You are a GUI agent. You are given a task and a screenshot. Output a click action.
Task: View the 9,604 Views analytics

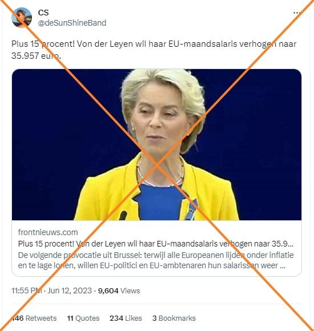pyautogui.click(x=119, y=290)
